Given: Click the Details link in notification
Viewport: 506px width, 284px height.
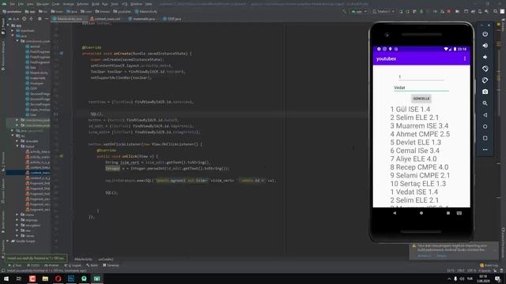Looking at the screenshot, I should [x=441, y=256].
